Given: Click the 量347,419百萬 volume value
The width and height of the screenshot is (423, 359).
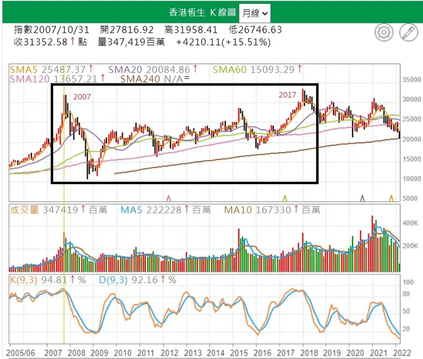Looking at the screenshot, I should [x=131, y=42].
